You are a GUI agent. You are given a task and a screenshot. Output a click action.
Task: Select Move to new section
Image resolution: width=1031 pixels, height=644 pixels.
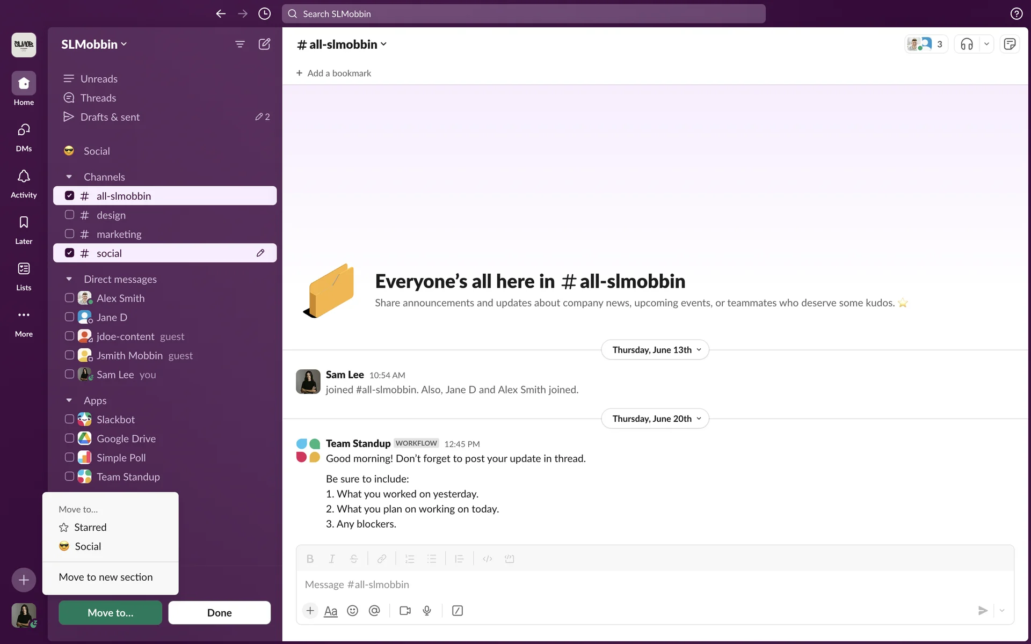(x=106, y=577)
